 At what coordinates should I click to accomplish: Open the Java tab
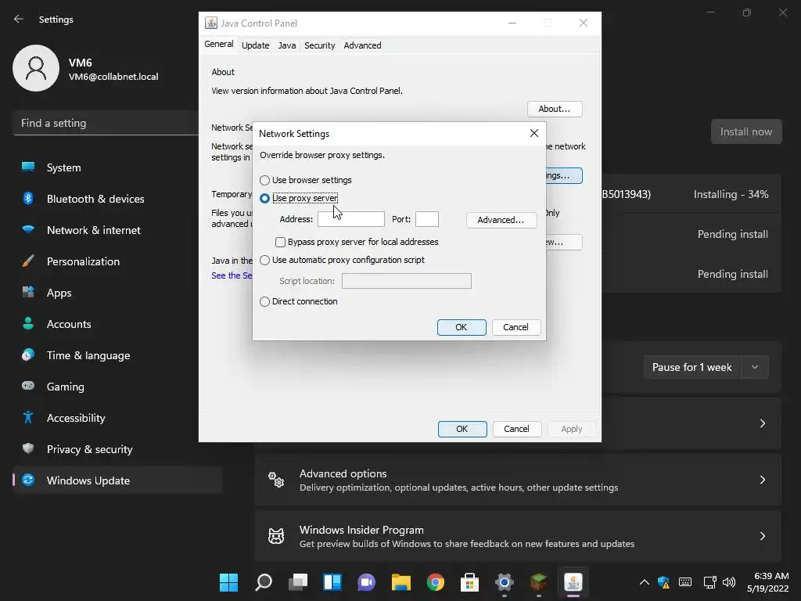[x=287, y=45]
